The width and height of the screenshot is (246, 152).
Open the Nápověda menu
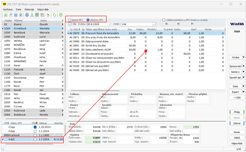tap(43, 9)
